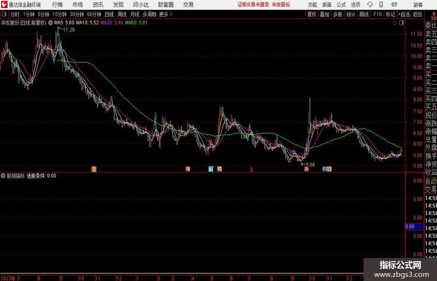Switch to 30分钟 period tab

[x=77, y=14]
